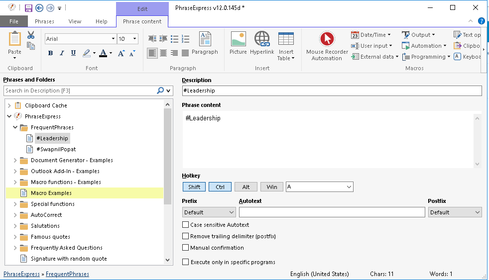Image resolution: width=489 pixels, height=280 pixels.
Task: Center align the text
Action: pos(163,53)
